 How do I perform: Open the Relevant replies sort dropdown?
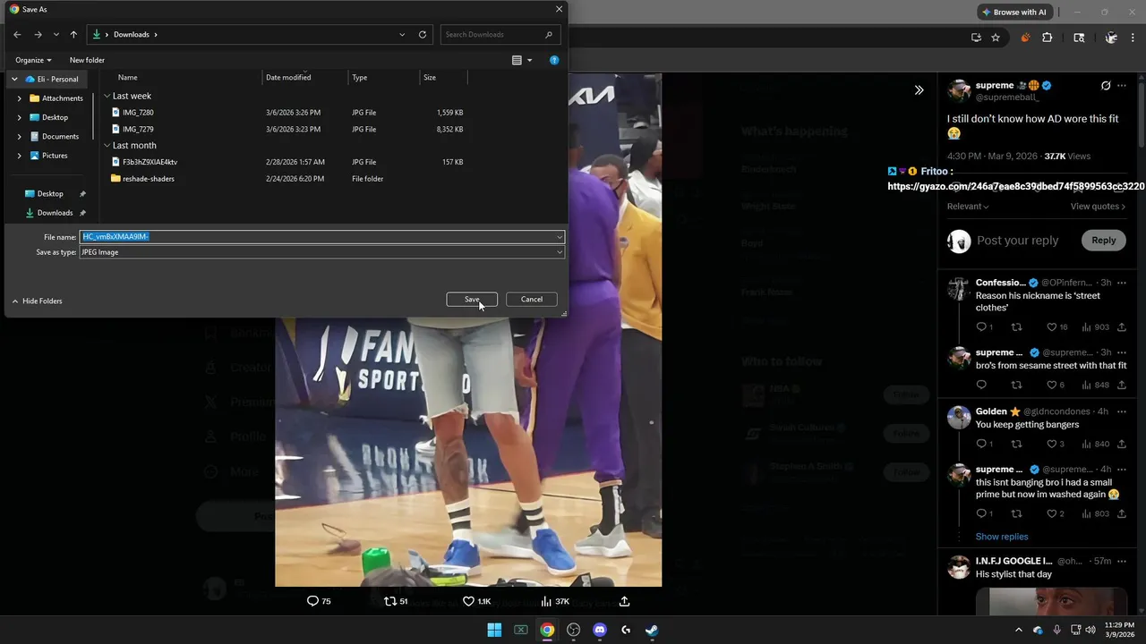(x=968, y=207)
